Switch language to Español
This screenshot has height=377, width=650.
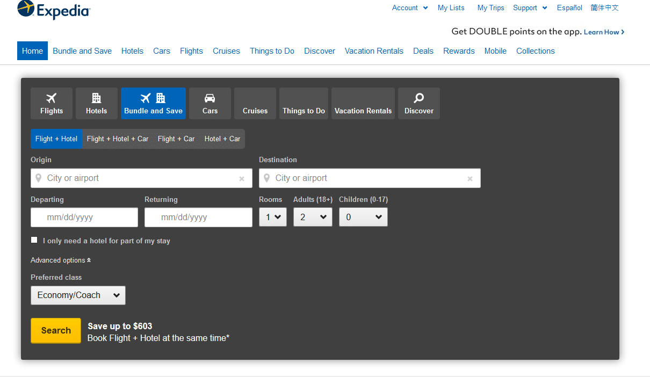tap(569, 8)
